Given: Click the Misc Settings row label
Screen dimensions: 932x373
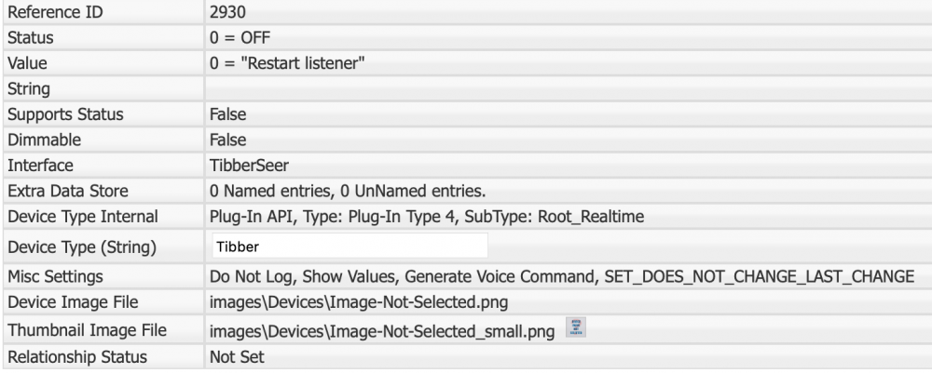Looking at the screenshot, I should click(52, 277).
